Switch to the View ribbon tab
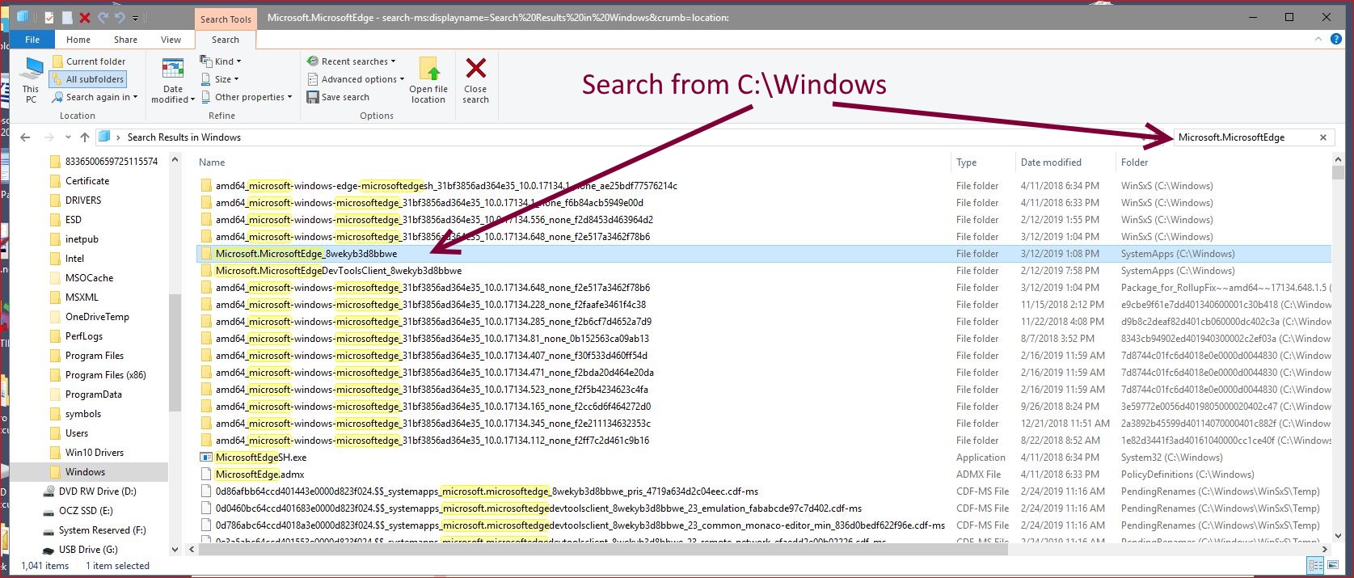Viewport: 1354px width, 578px height. 171,40
